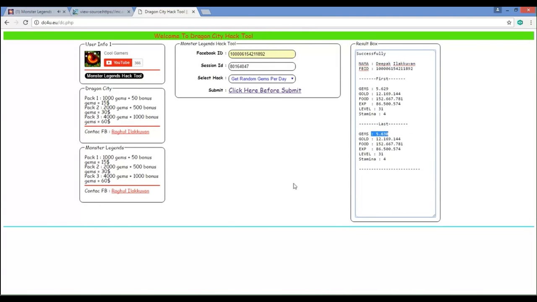Expand the Select Hack dropdown

(262, 79)
